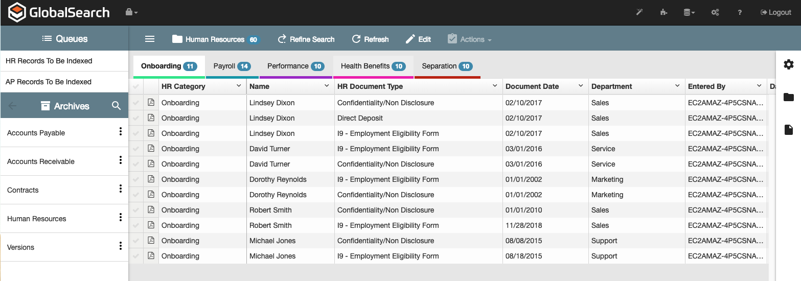The image size is (801, 281).
Task: Switch to the Payroll tab
Action: tap(231, 66)
